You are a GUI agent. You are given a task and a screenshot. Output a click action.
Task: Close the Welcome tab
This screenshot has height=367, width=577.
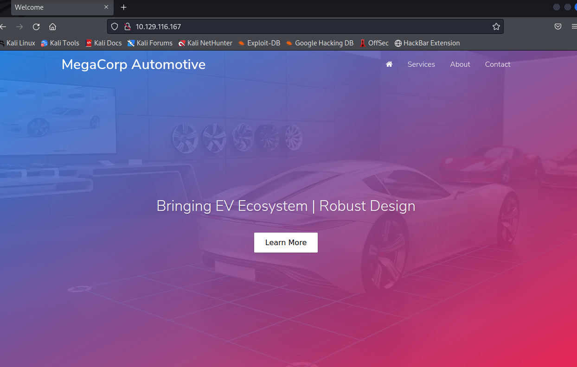click(x=106, y=7)
